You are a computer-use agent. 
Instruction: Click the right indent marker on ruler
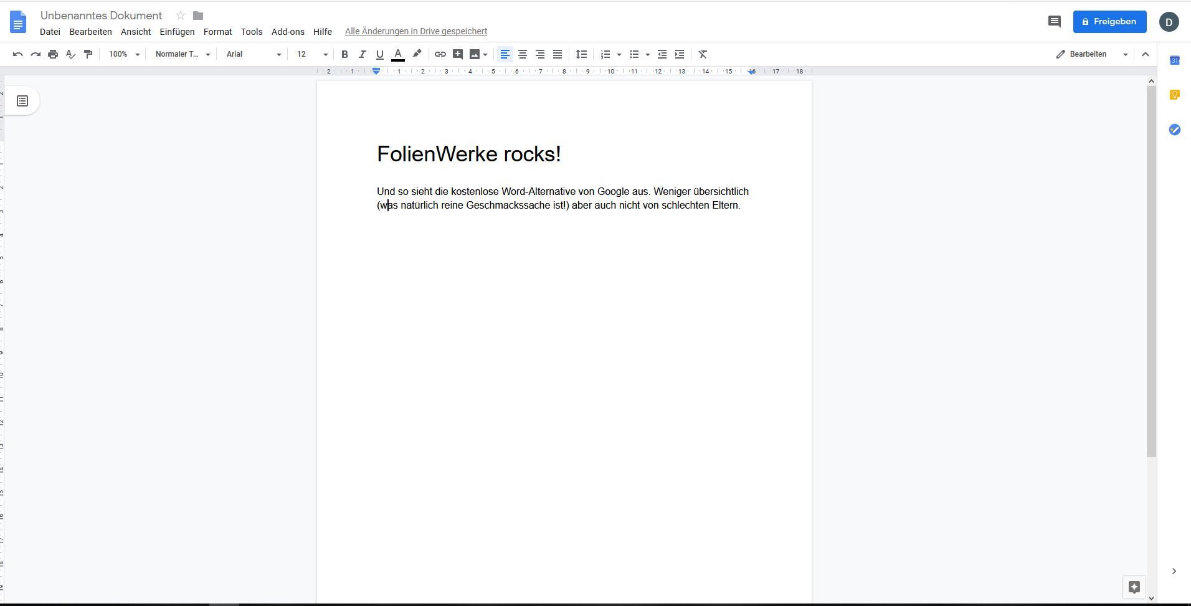point(752,72)
